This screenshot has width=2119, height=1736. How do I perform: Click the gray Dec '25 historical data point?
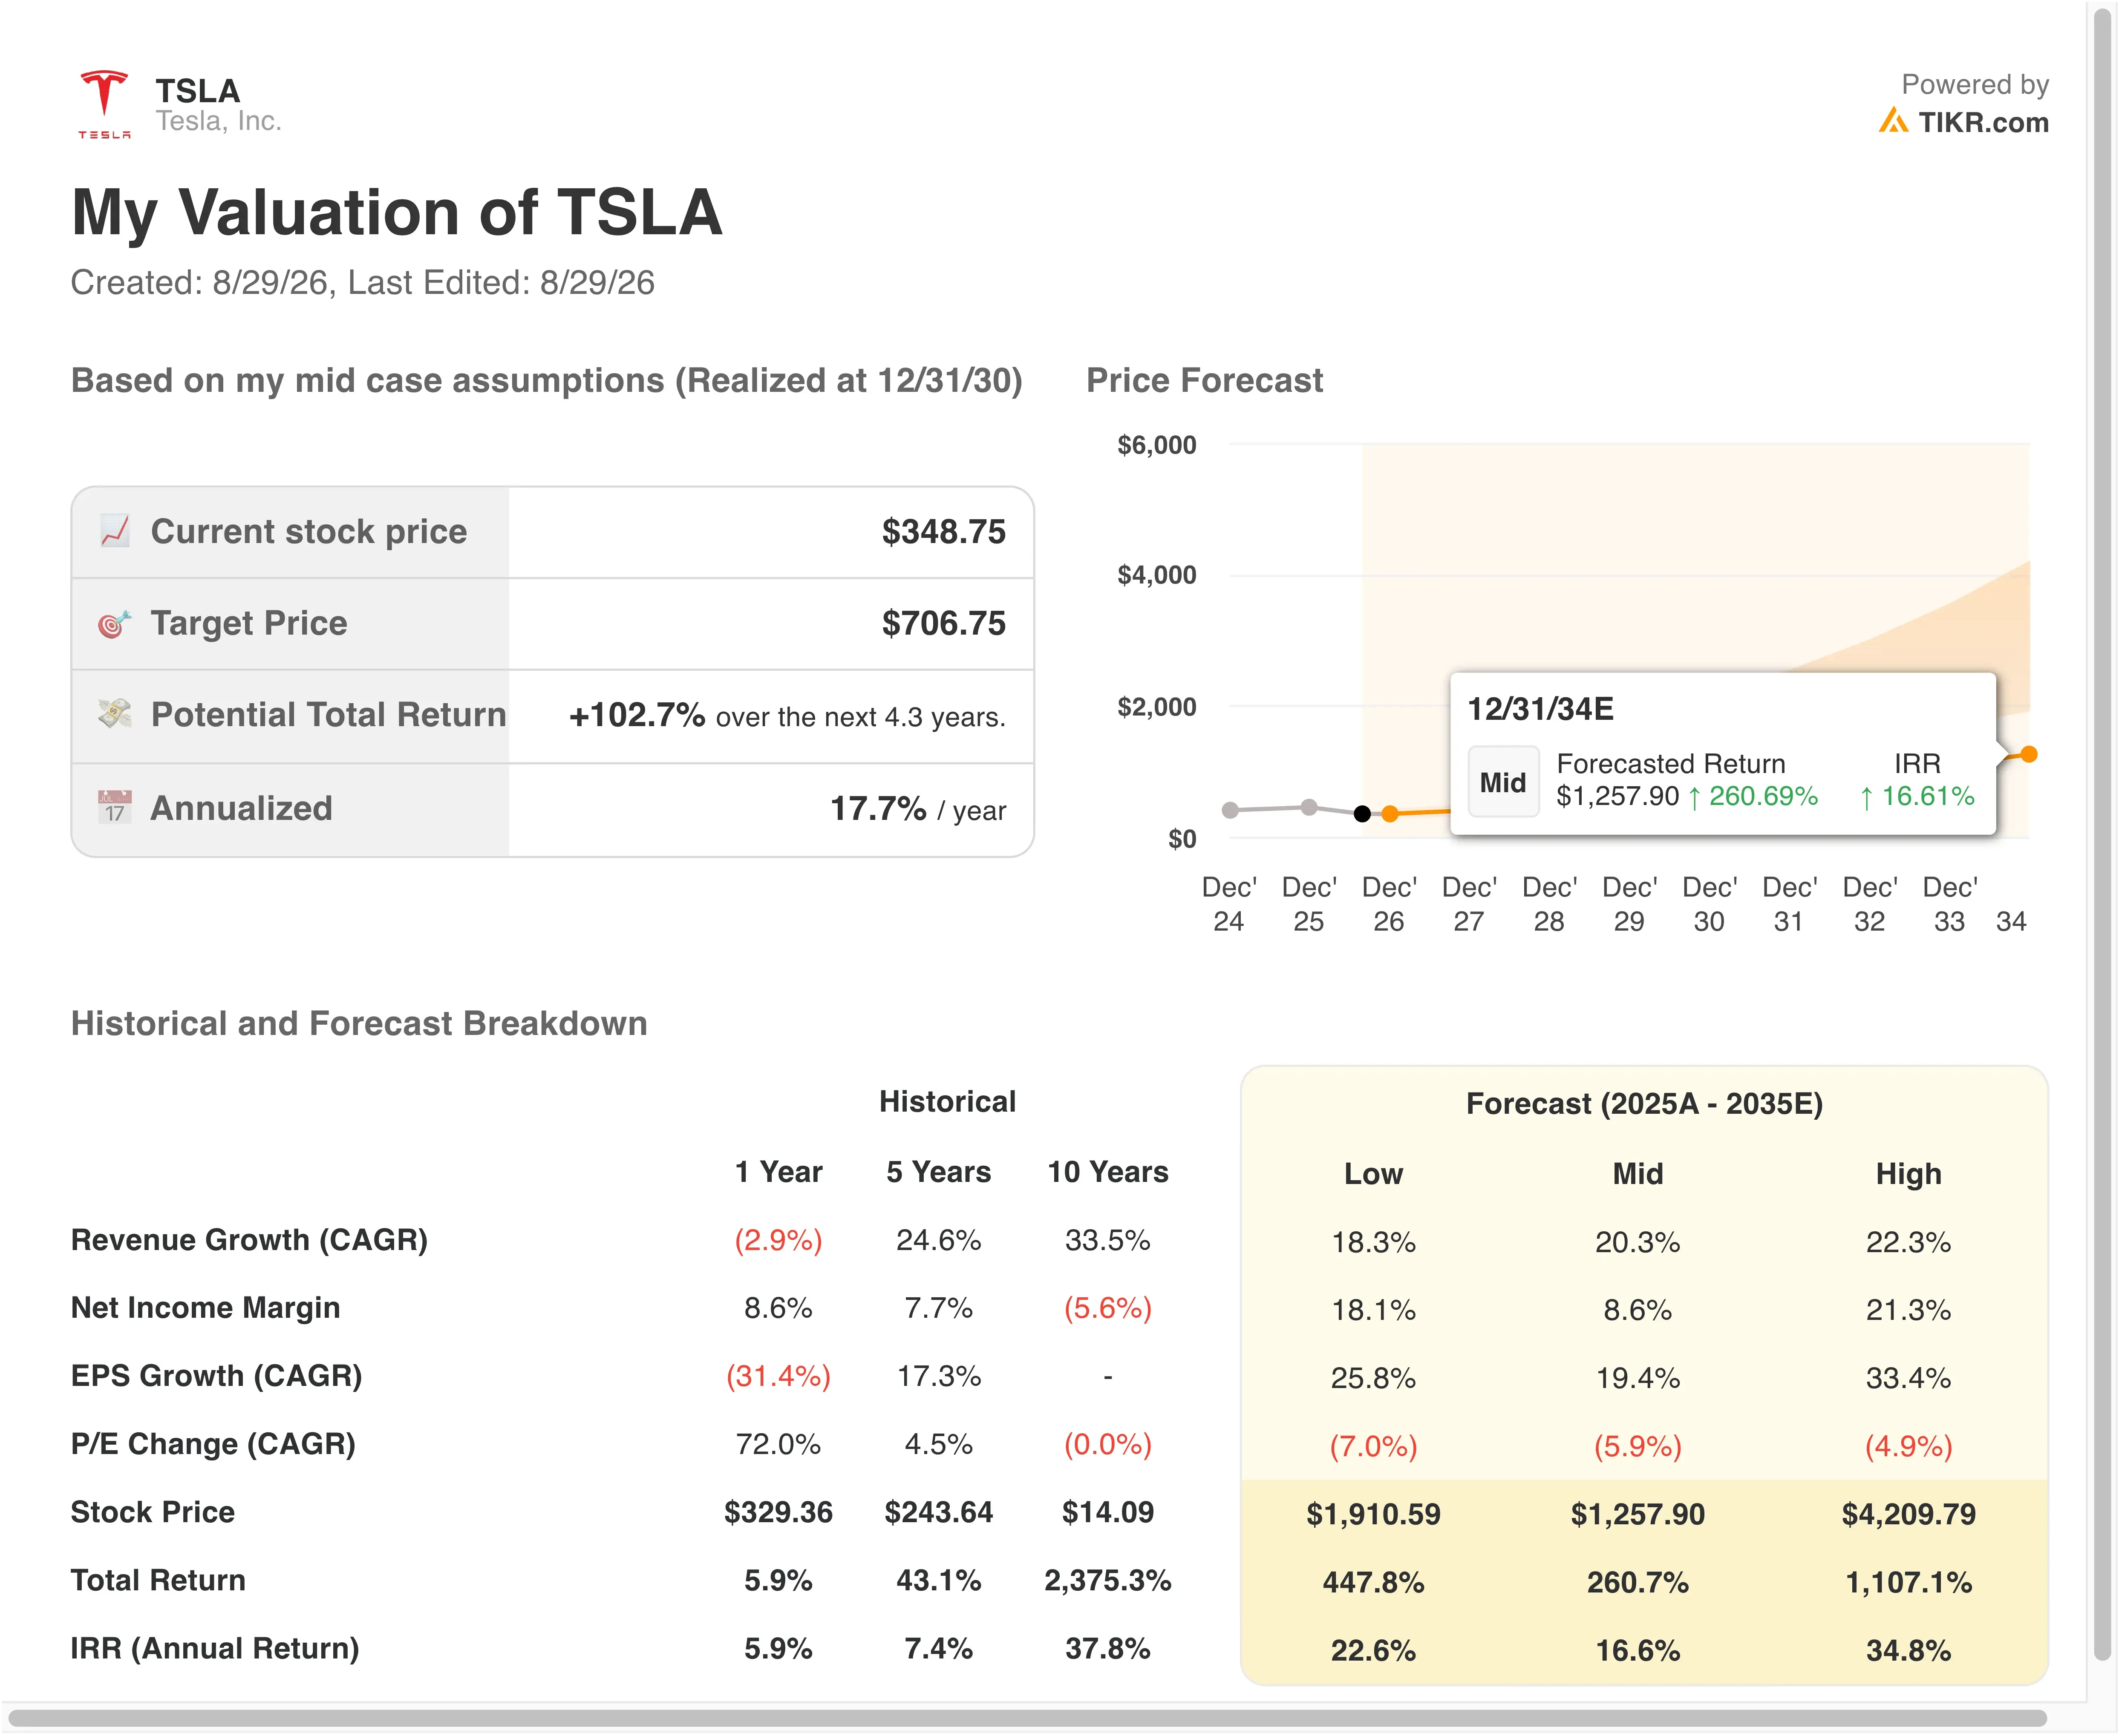coord(1309,806)
